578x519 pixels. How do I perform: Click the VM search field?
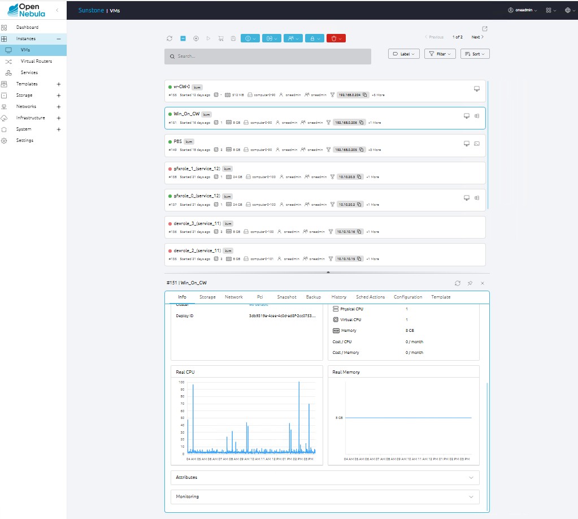[x=268, y=57]
